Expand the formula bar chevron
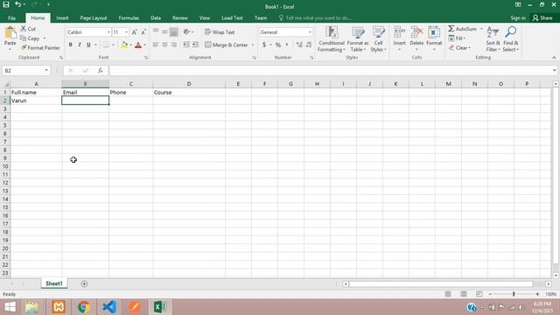Image resolution: width=560 pixels, height=315 pixels. coord(554,70)
